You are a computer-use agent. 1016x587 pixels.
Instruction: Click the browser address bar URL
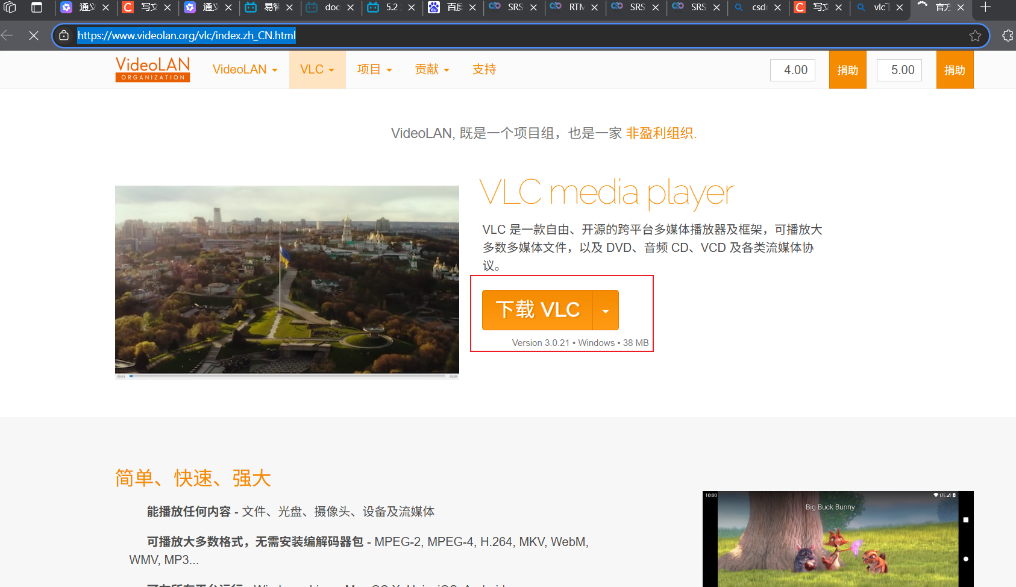point(186,36)
